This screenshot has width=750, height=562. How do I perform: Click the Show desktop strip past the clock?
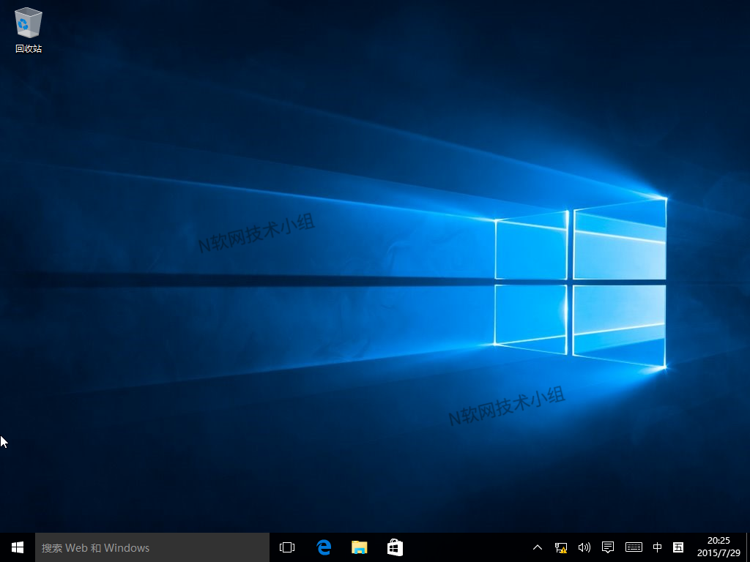coord(748,547)
